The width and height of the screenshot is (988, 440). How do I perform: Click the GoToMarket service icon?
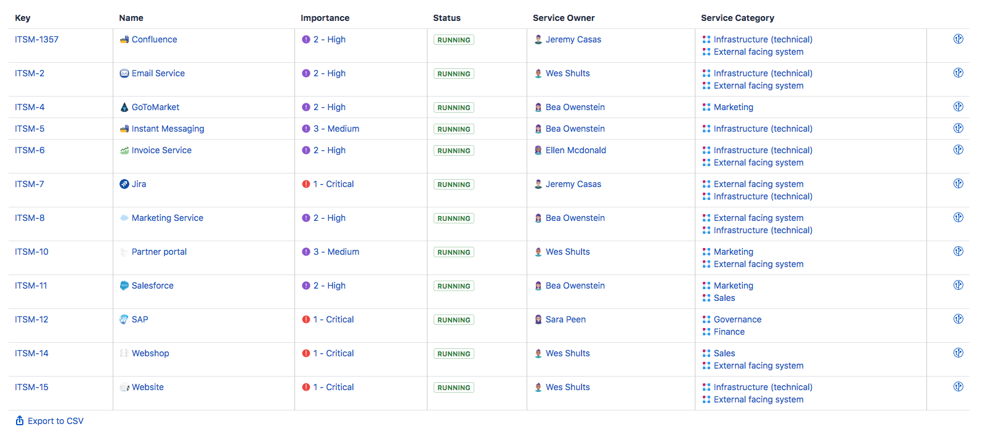click(x=124, y=107)
